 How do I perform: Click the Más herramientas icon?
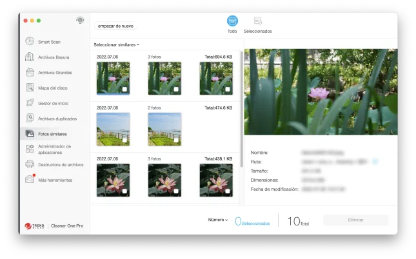pyautogui.click(x=30, y=180)
